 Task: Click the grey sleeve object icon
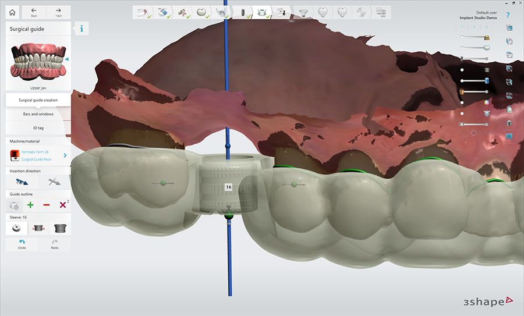pyautogui.click(x=487, y=70)
